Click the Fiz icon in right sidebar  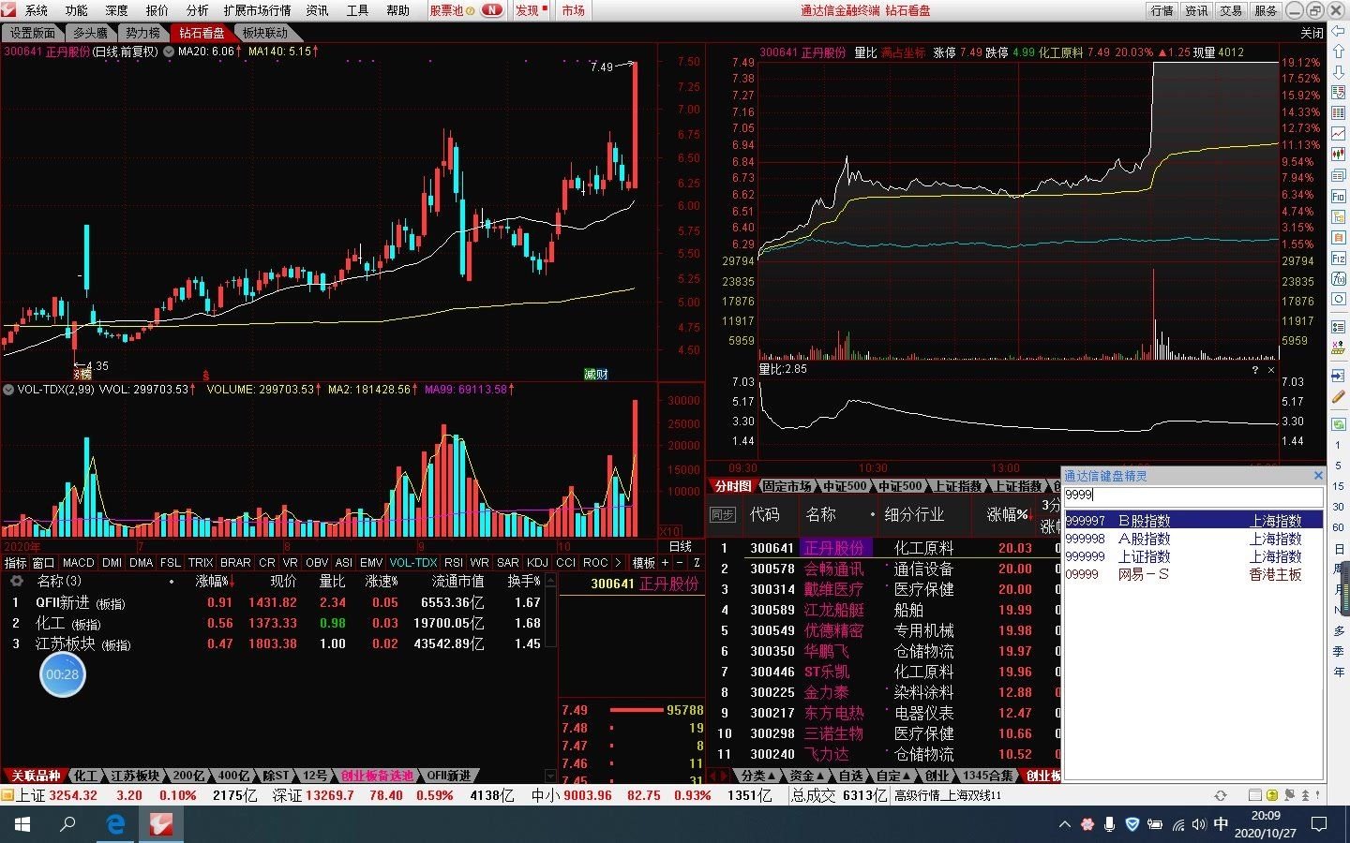(x=1338, y=258)
